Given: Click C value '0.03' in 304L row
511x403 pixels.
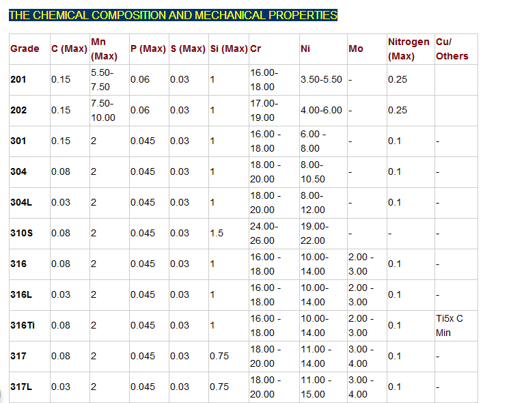Looking at the screenshot, I should click(x=61, y=202).
